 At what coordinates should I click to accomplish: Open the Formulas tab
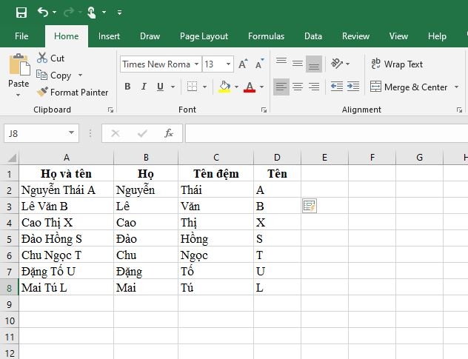(x=266, y=36)
